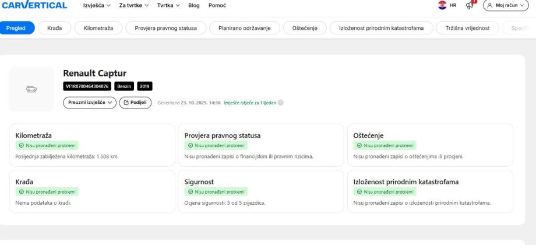Switch to the Kilometraža tab
The width and height of the screenshot is (536, 245).
coord(98,28)
